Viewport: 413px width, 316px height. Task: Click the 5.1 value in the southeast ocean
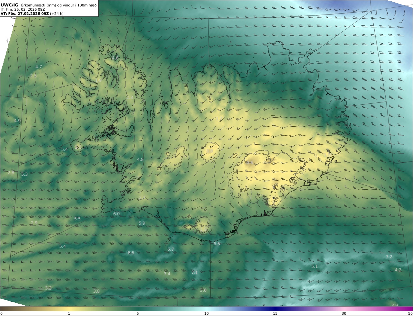pyautogui.click(x=315, y=266)
